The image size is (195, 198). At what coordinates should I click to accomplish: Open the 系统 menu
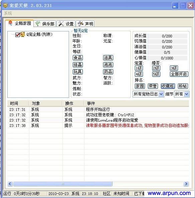[x=8, y=13]
